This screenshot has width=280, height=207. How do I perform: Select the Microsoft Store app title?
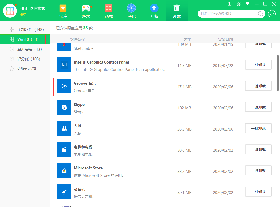(88, 168)
